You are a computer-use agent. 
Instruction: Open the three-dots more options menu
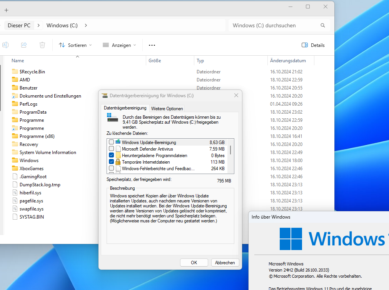152,45
